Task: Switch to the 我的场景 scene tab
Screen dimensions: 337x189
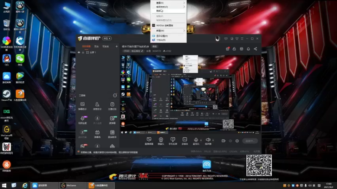Action: click(86, 46)
